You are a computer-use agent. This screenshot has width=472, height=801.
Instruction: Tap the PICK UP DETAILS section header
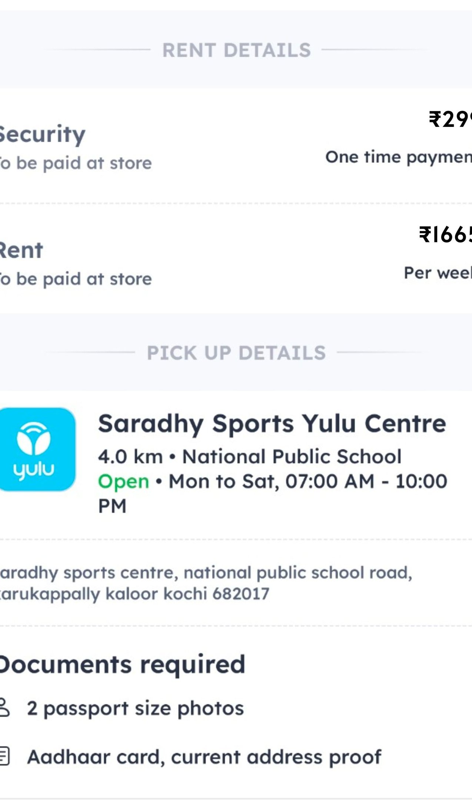click(x=236, y=353)
